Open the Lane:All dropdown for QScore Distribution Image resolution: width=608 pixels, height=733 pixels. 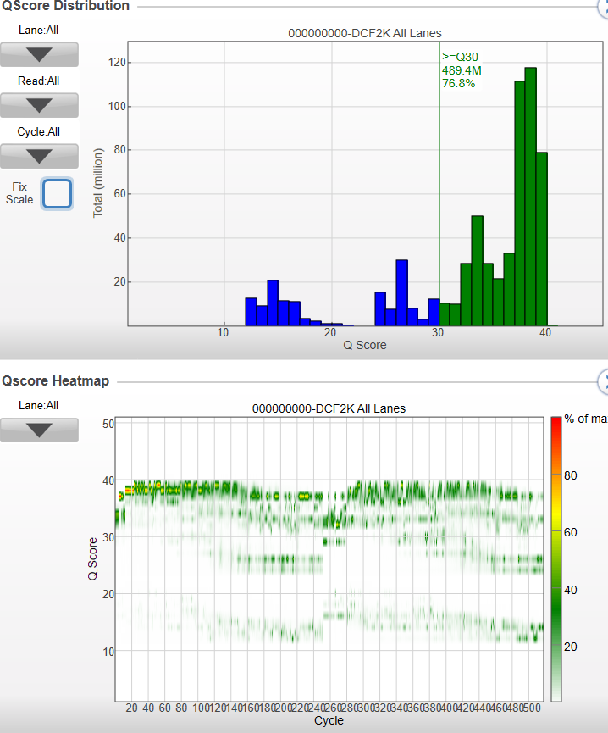(x=39, y=54)
